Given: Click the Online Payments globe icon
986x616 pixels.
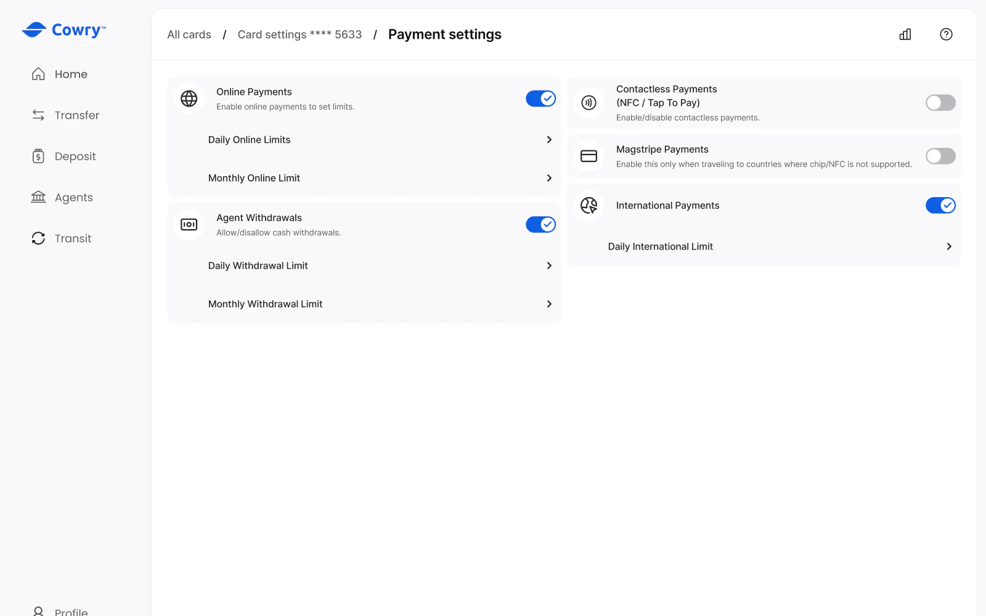Looking at the screenshot, I should tap(189, 99).
